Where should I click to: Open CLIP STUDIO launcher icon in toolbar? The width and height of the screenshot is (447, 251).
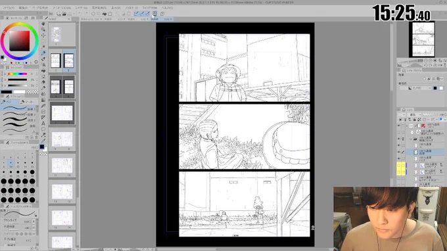(x=51, y=14)
